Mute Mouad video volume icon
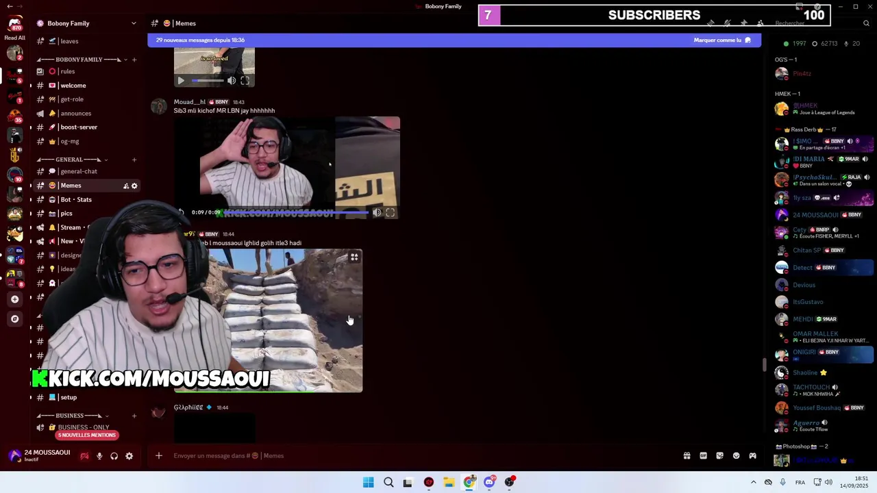 click(377, 213)
